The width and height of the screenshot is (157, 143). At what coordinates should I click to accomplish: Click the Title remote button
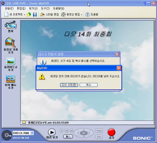[x=99, y=137]
